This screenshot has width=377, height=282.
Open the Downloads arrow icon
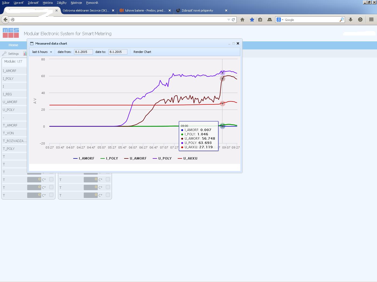coord(351,20)
